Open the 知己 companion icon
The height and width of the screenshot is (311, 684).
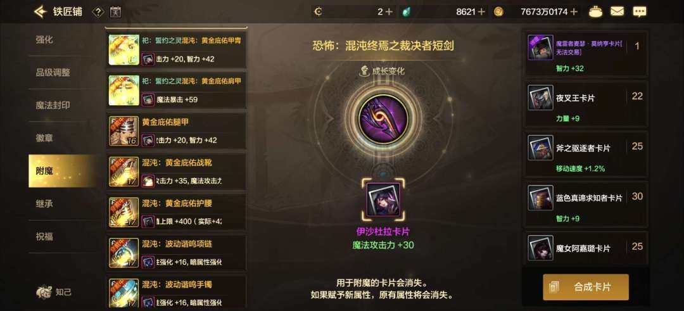pyautogui.click(x=53, y=292)
